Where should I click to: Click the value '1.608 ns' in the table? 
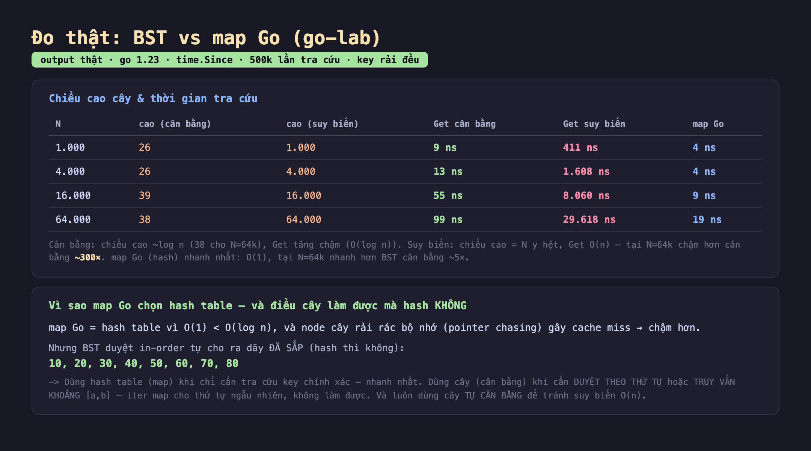[586, 171]
